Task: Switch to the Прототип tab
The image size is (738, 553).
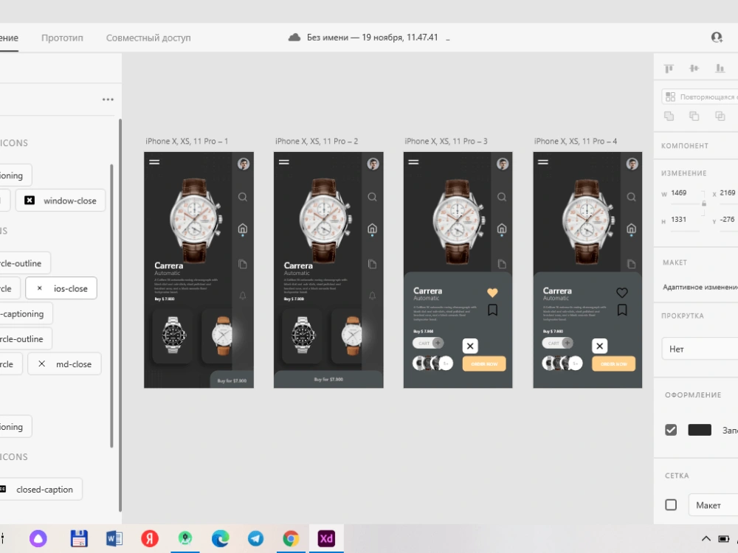Action: tap(62, 37)
